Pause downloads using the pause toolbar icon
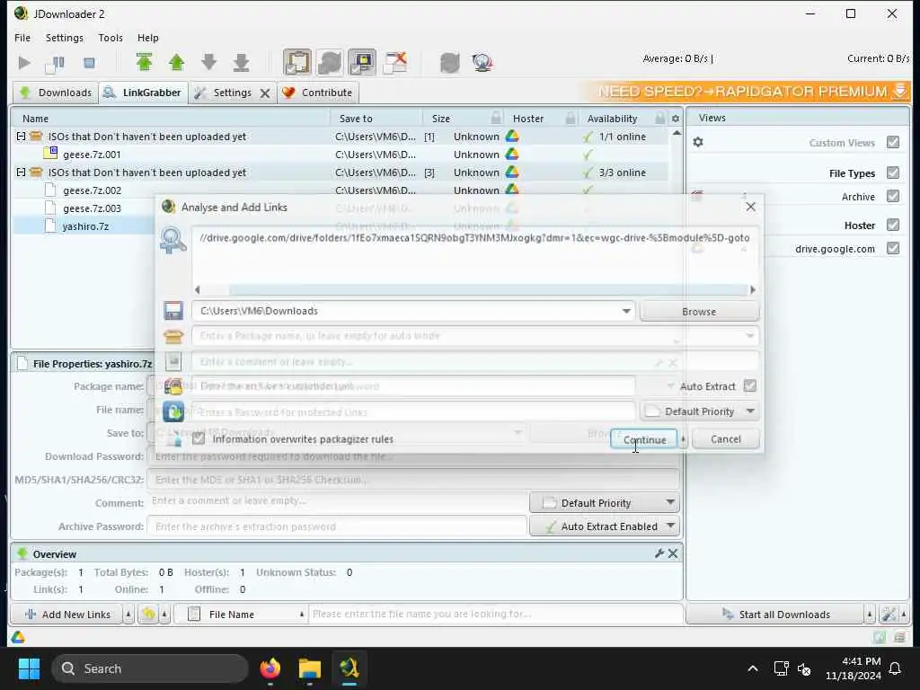 coord(55,63)
